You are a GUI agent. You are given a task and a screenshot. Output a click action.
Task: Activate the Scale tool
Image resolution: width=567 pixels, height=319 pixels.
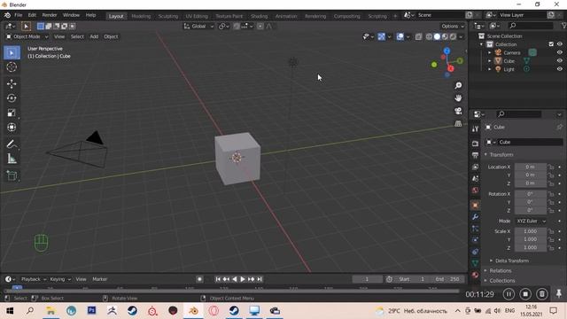12,113
